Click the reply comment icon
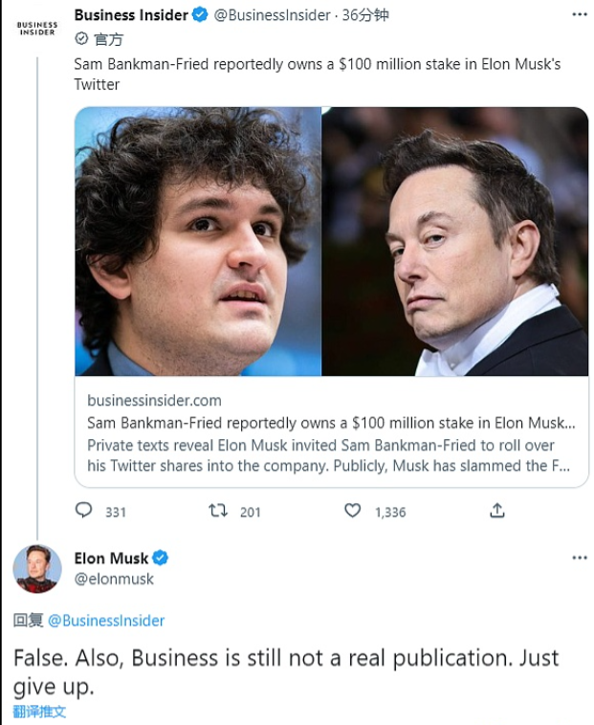The height and width of the screenshot is (725, 594). point(84,511)
